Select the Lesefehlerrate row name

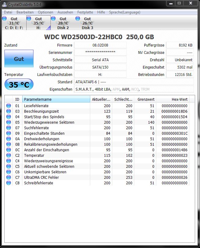tap(36, 106)
